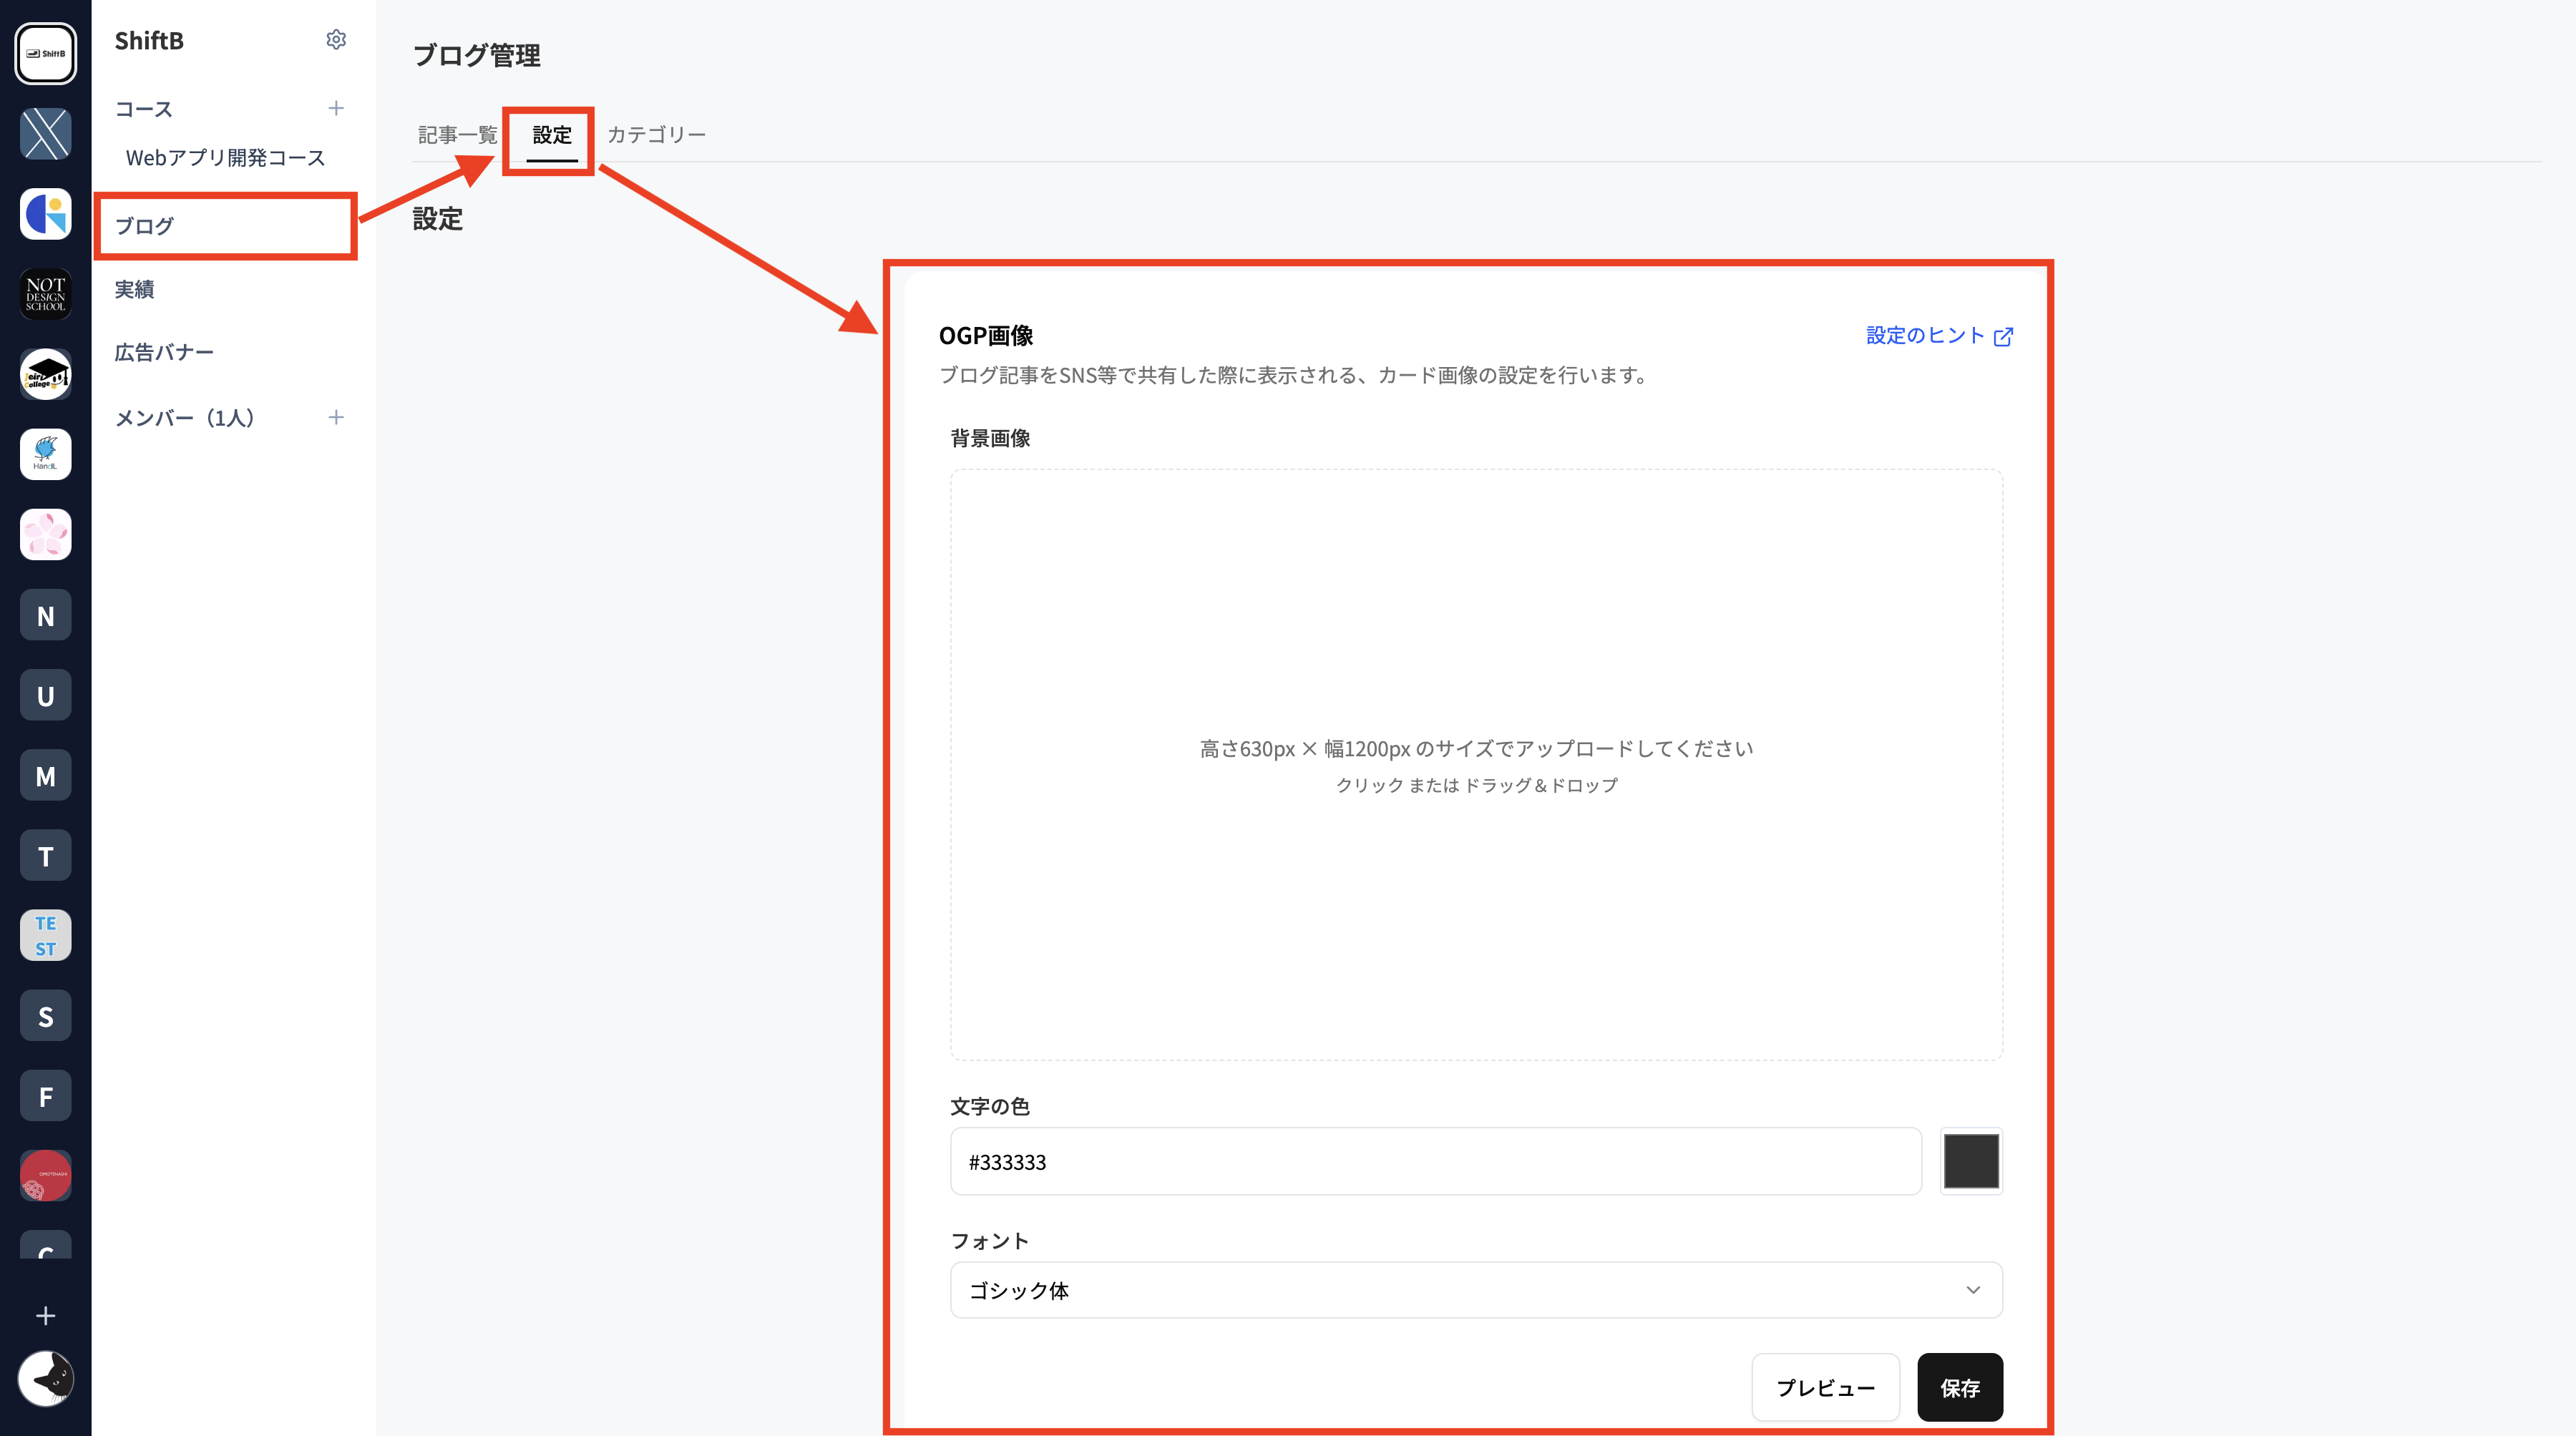
Task: Open the black cat profile avatar
Action: (46, 1379)
